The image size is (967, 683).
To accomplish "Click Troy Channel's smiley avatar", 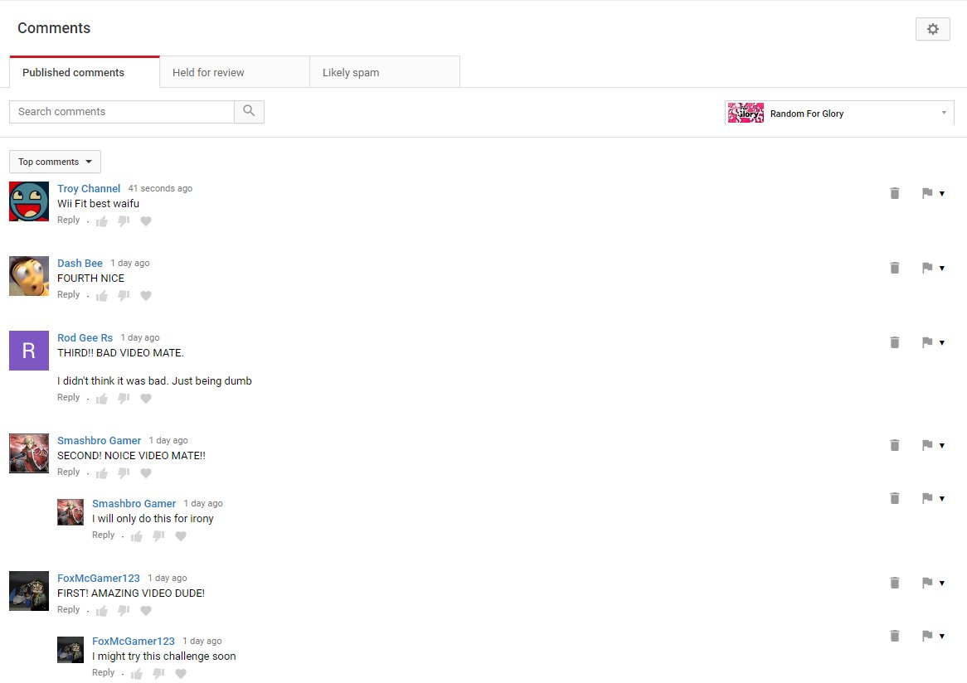I will (x=29, y=201).
